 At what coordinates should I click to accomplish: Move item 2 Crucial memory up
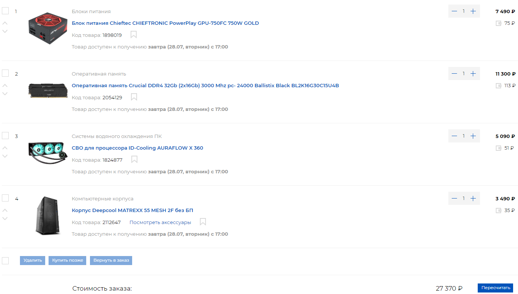5,85
